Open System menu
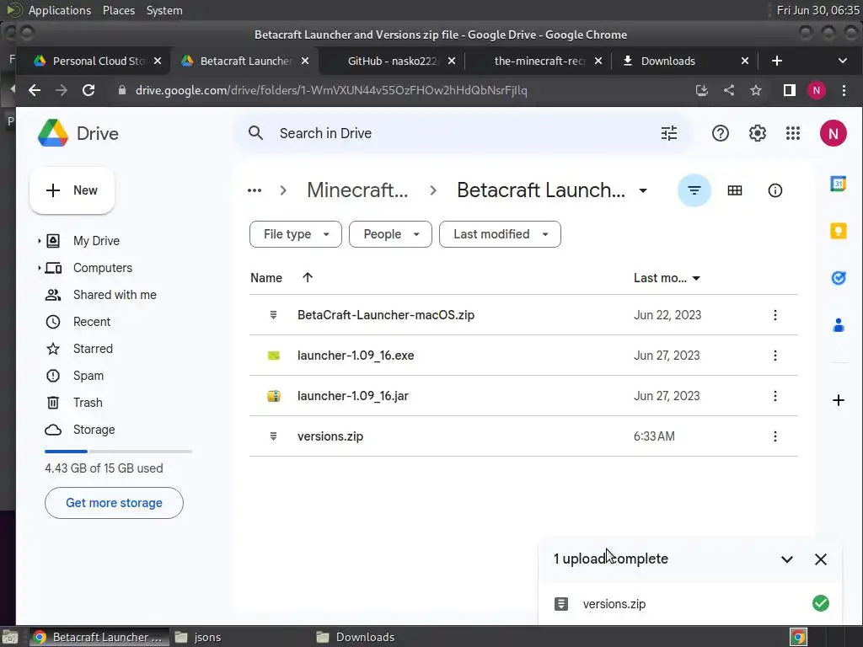Image resolution: width=863 pixels, height=647 pixels. (x=164, y=10)
